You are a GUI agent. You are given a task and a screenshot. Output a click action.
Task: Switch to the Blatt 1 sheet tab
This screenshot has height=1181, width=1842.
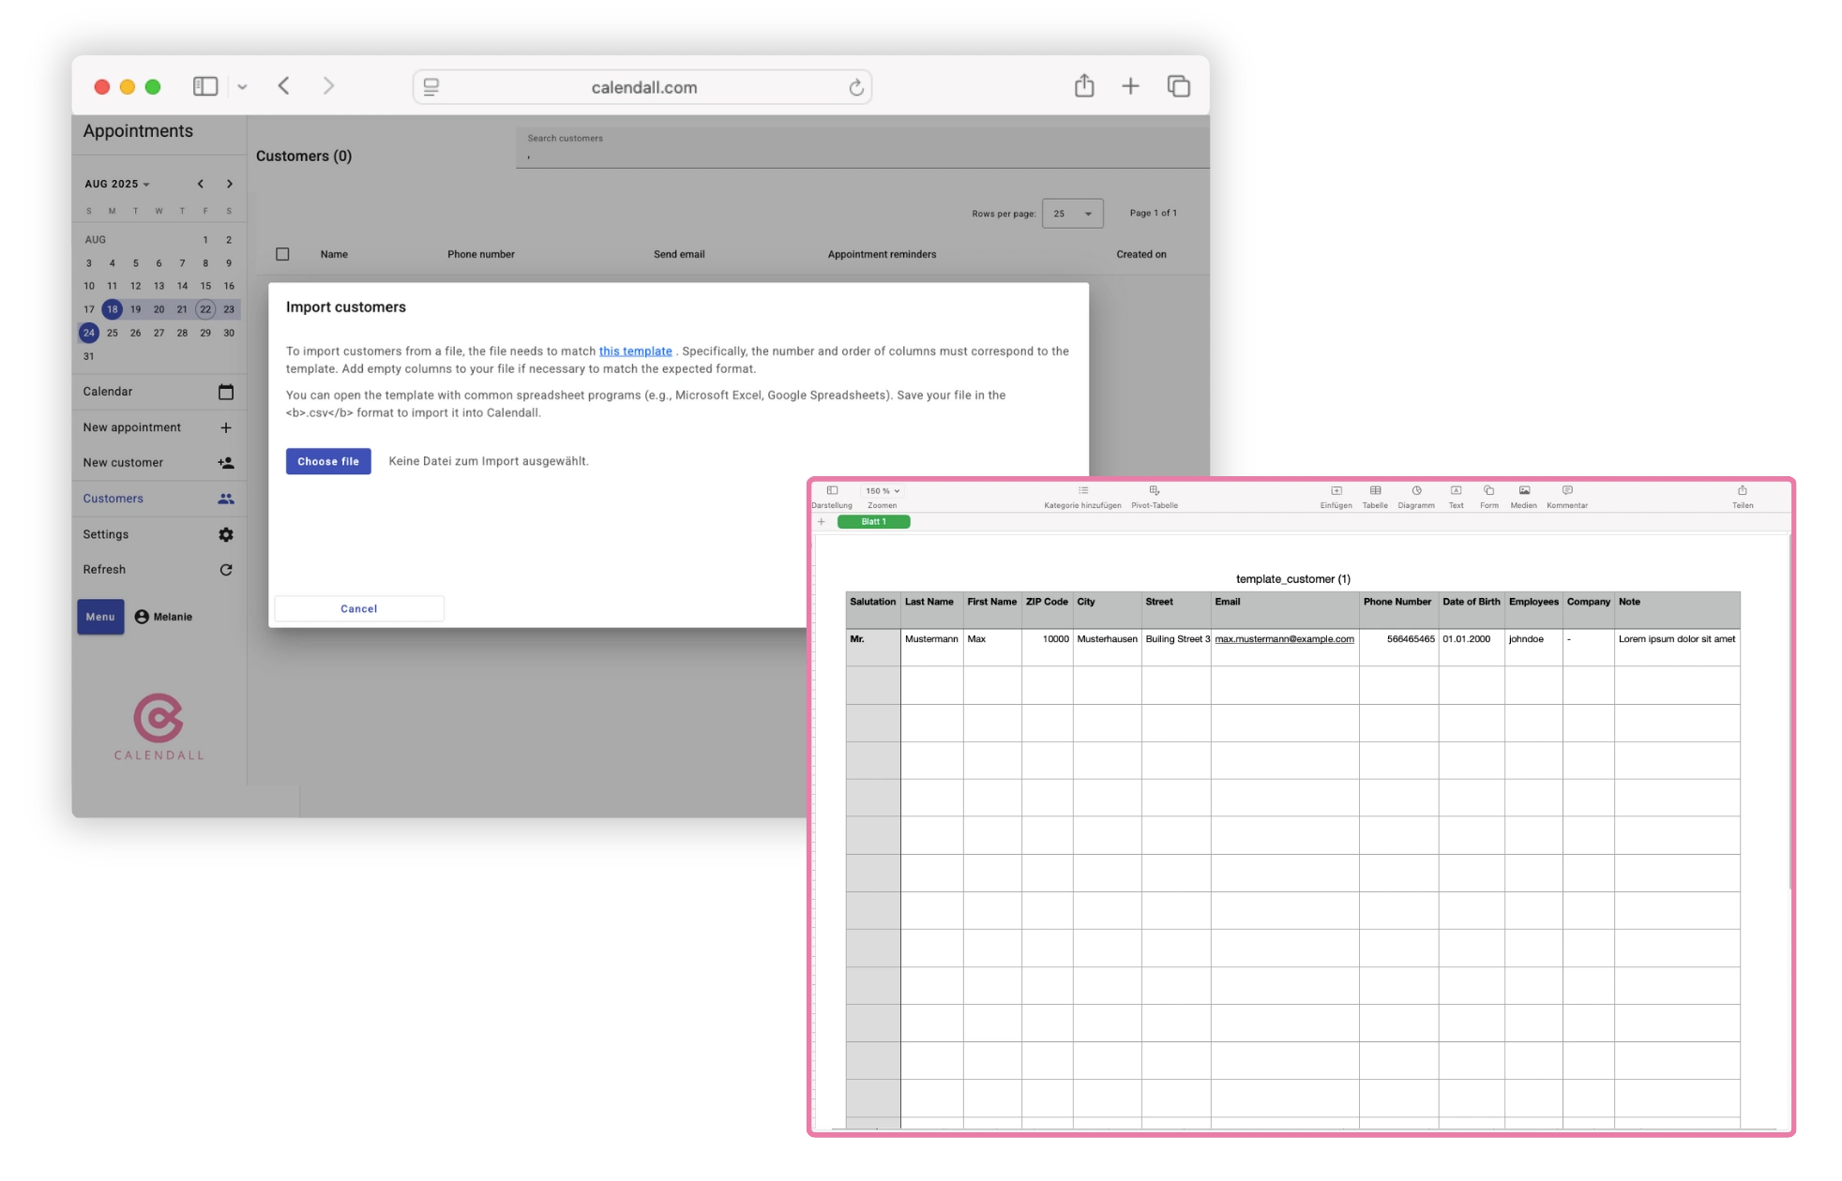872,521
